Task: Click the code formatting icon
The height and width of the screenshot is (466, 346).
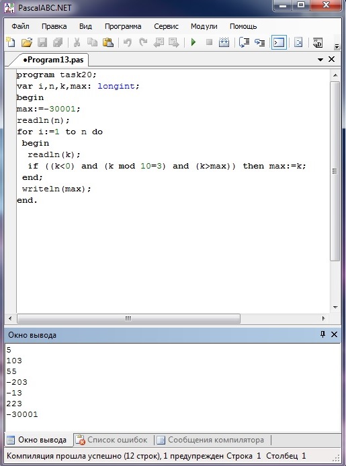Action: click(x=298, y=42)
